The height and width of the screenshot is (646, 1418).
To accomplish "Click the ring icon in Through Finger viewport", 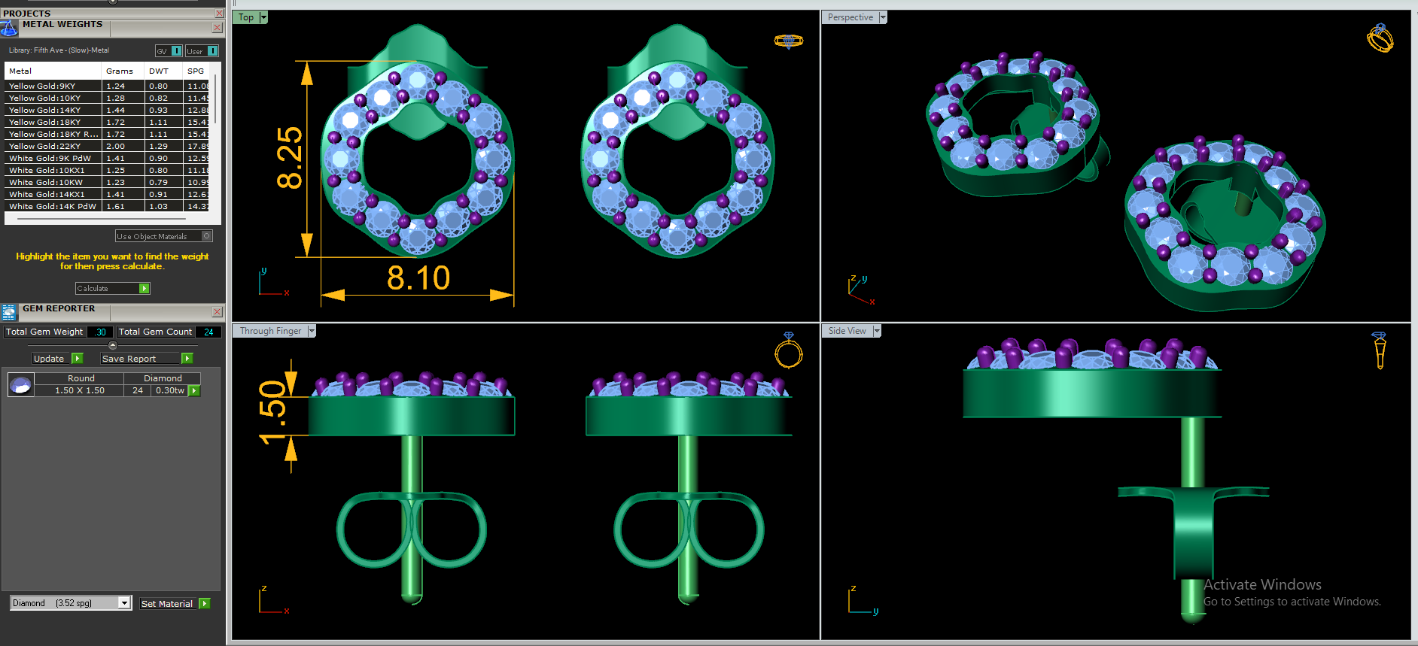I will [789, 350].
